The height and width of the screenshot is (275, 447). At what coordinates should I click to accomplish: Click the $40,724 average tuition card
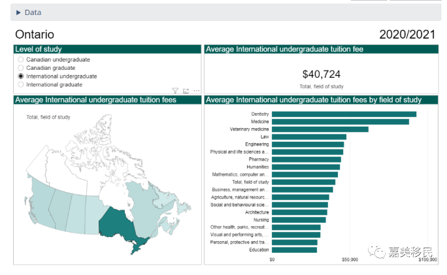(322, 74)
